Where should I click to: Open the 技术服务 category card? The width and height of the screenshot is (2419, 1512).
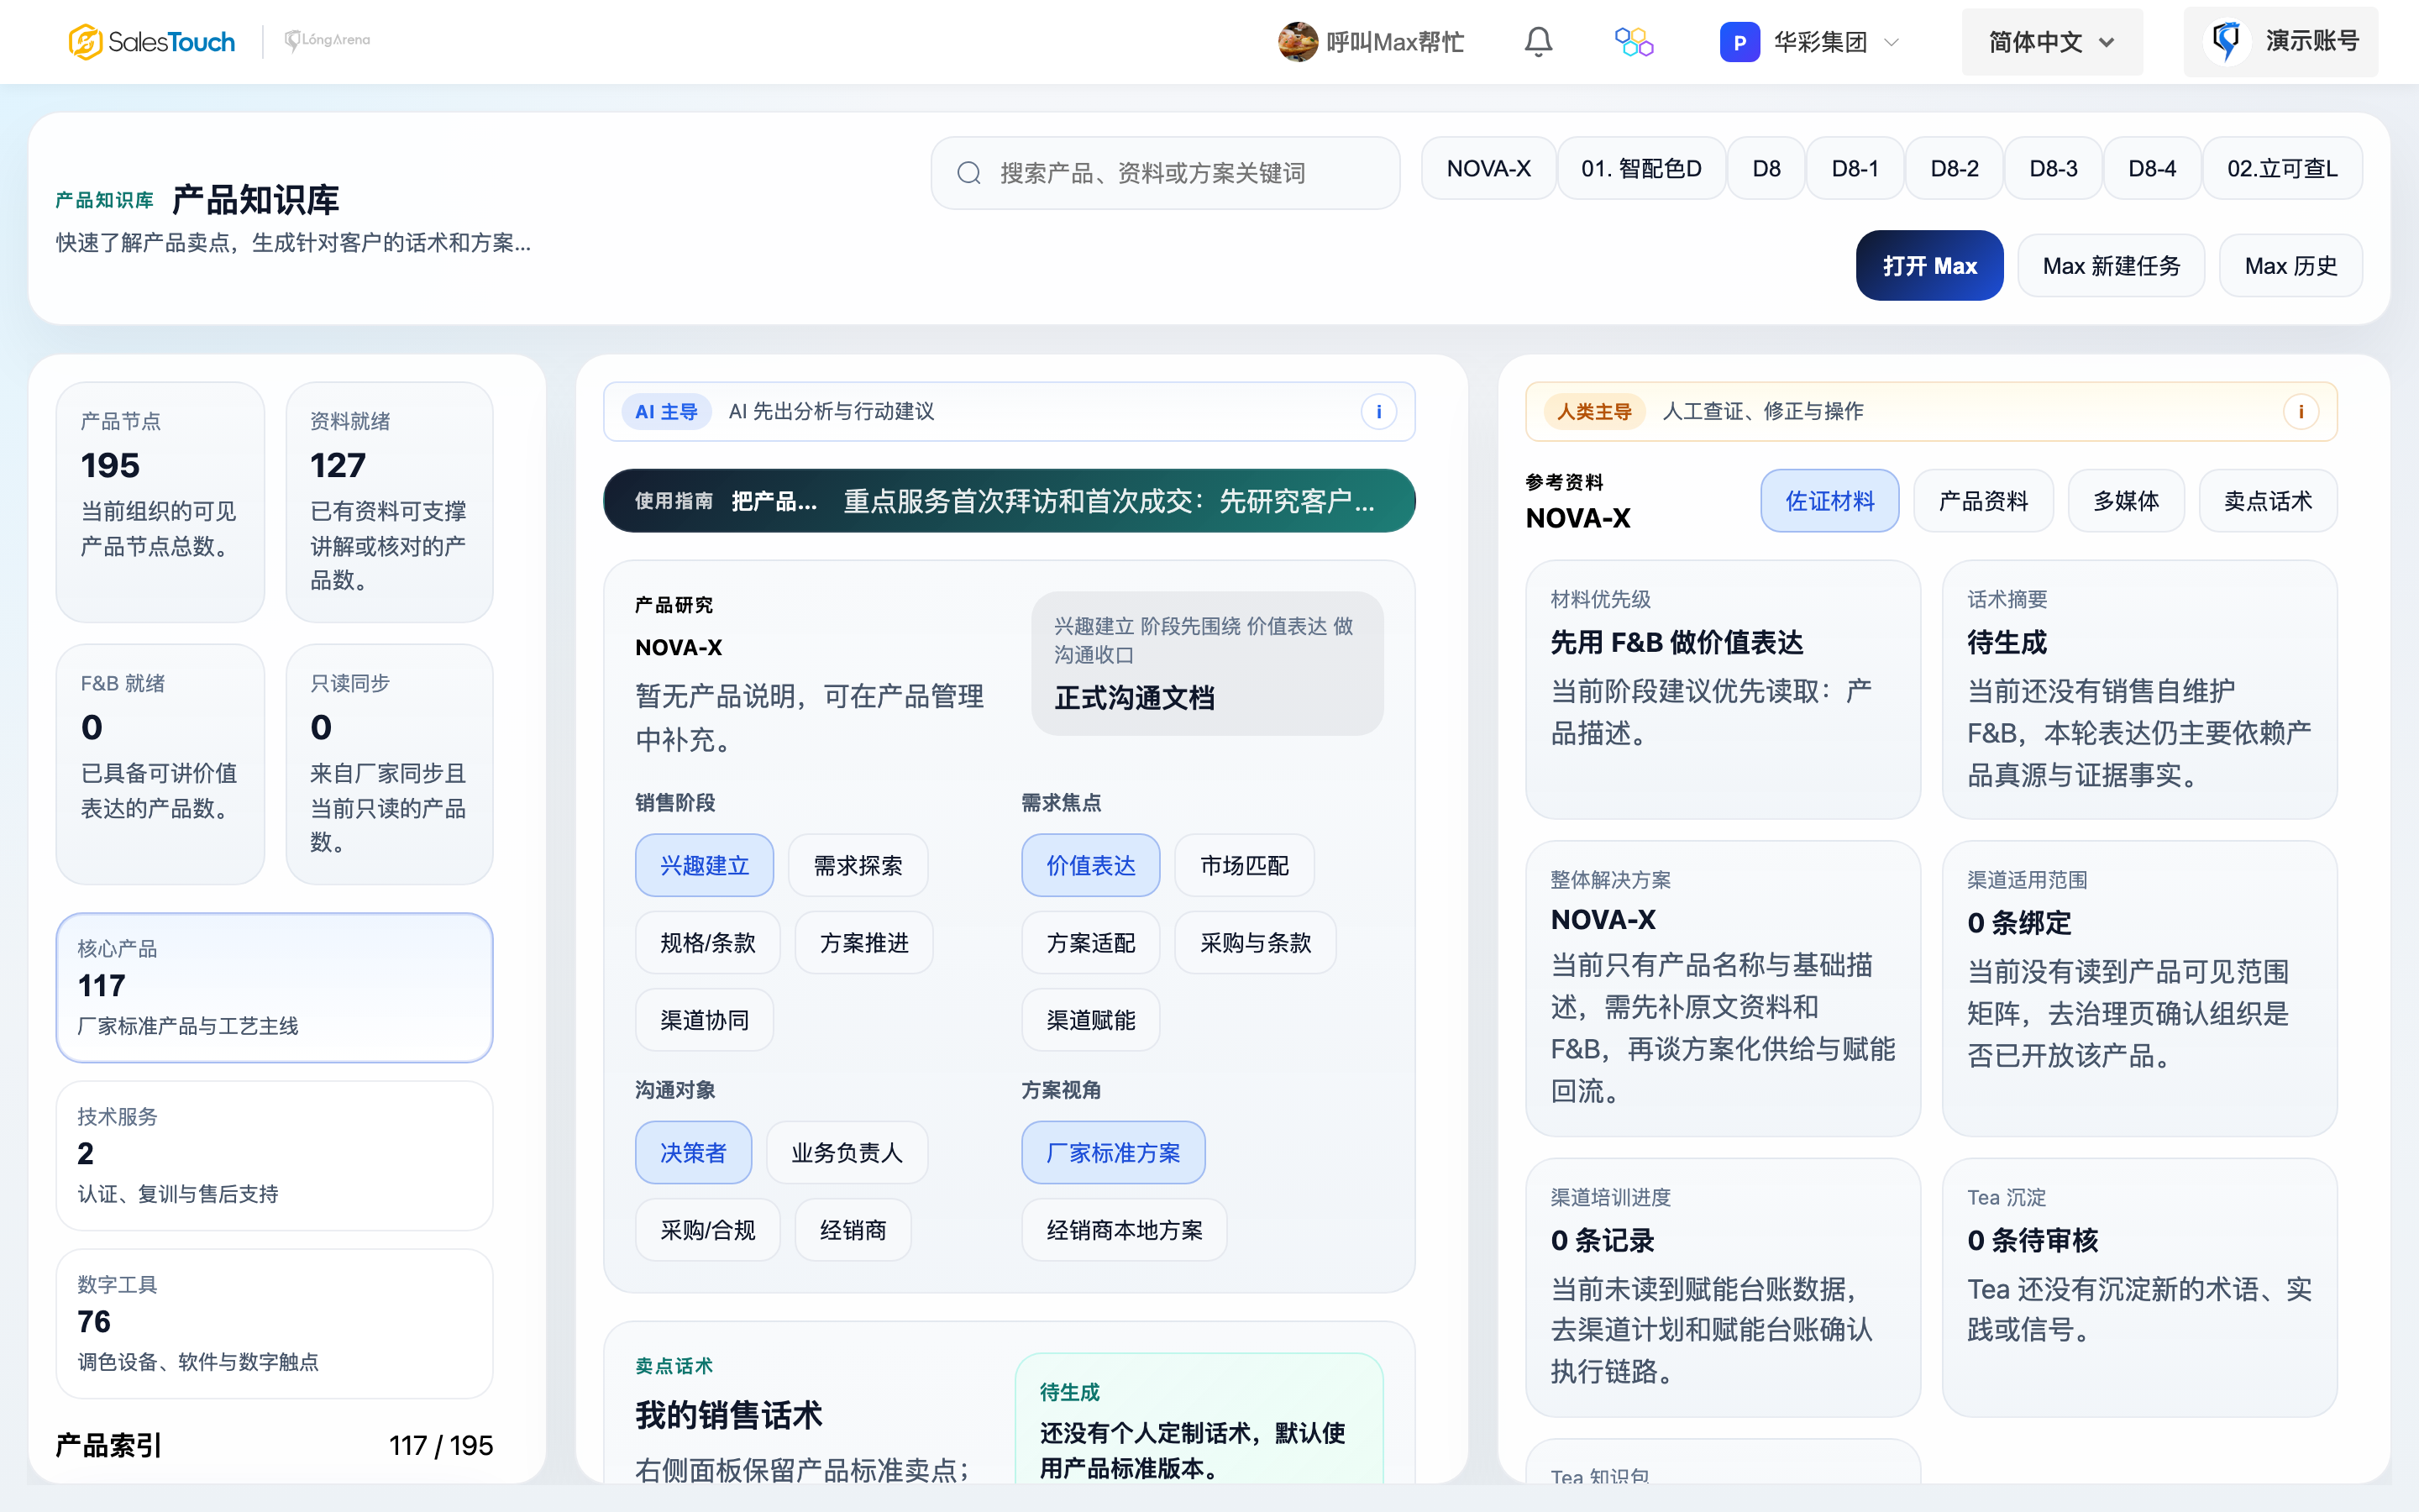click(x=274, y=1155)
